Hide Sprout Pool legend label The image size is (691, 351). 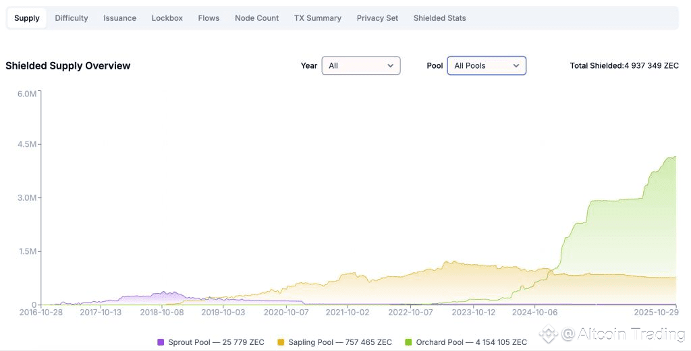[216, 342]
